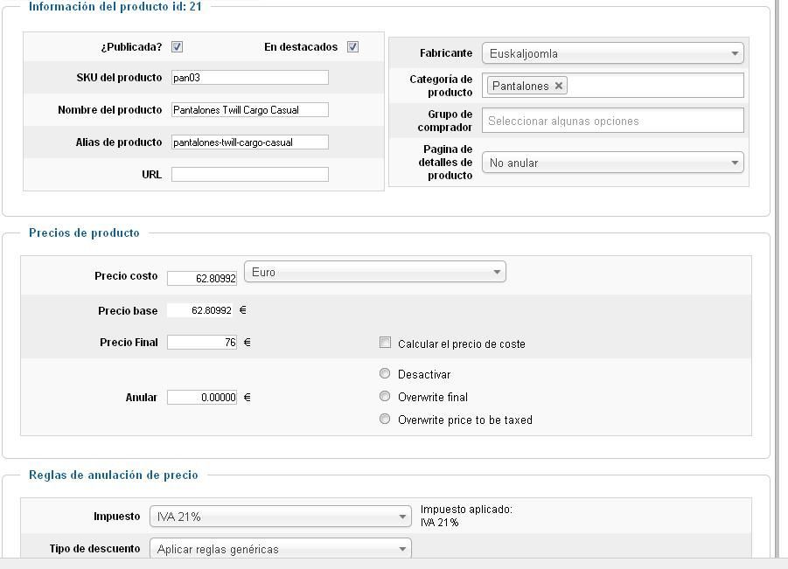Select Overwrite price to be taxed
Image resolution: width=788 pixels, height=569 pixels.
385,419
